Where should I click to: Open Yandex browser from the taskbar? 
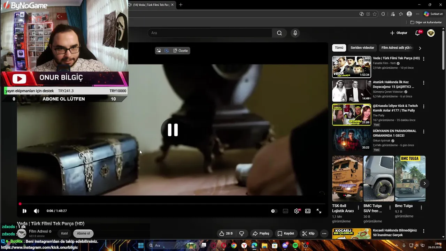coord(244,245)
